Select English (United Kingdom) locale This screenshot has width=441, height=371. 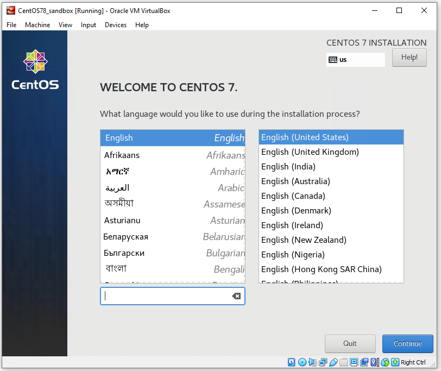(x=310, y=152)
